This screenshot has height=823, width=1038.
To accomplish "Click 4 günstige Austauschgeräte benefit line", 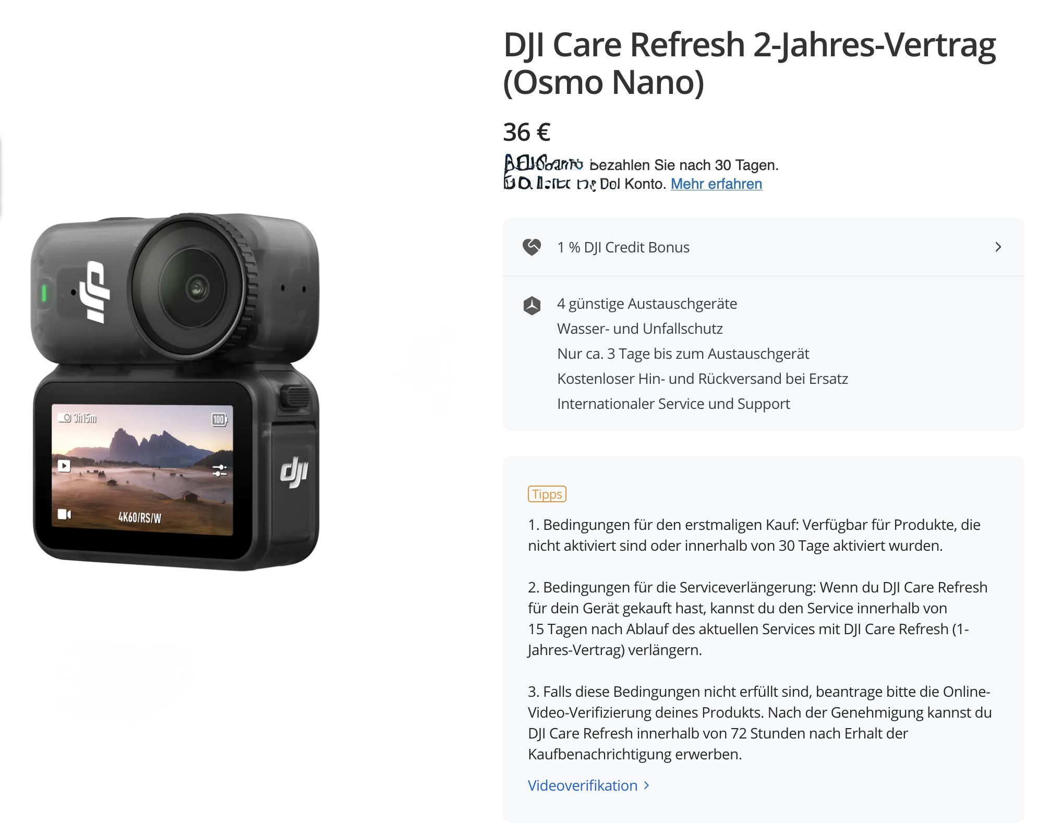I will tap(647, 304).
